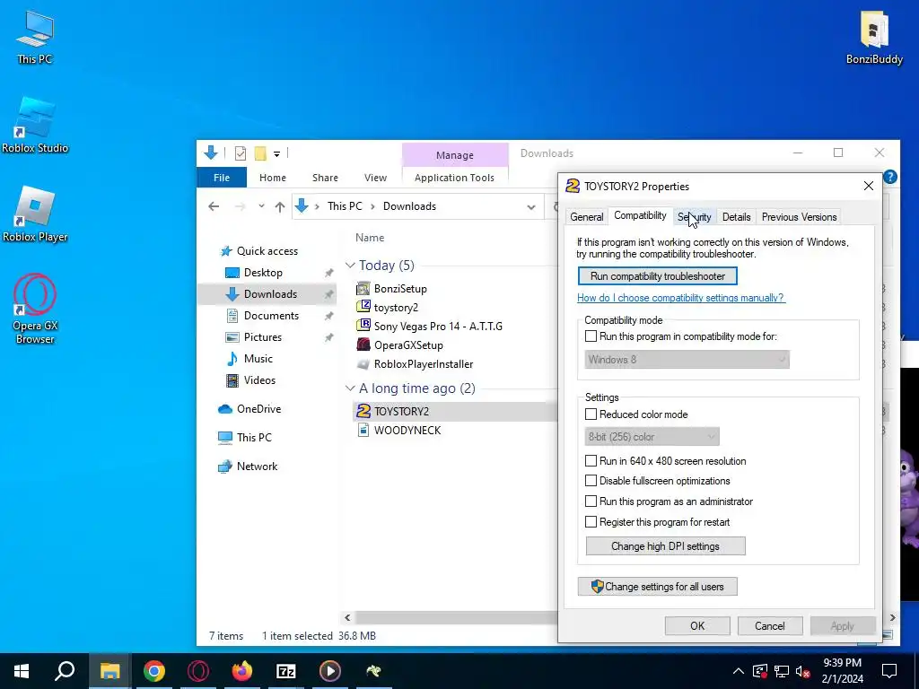
Task: Collapse the A long time ago group
Action: coord(351,388)
